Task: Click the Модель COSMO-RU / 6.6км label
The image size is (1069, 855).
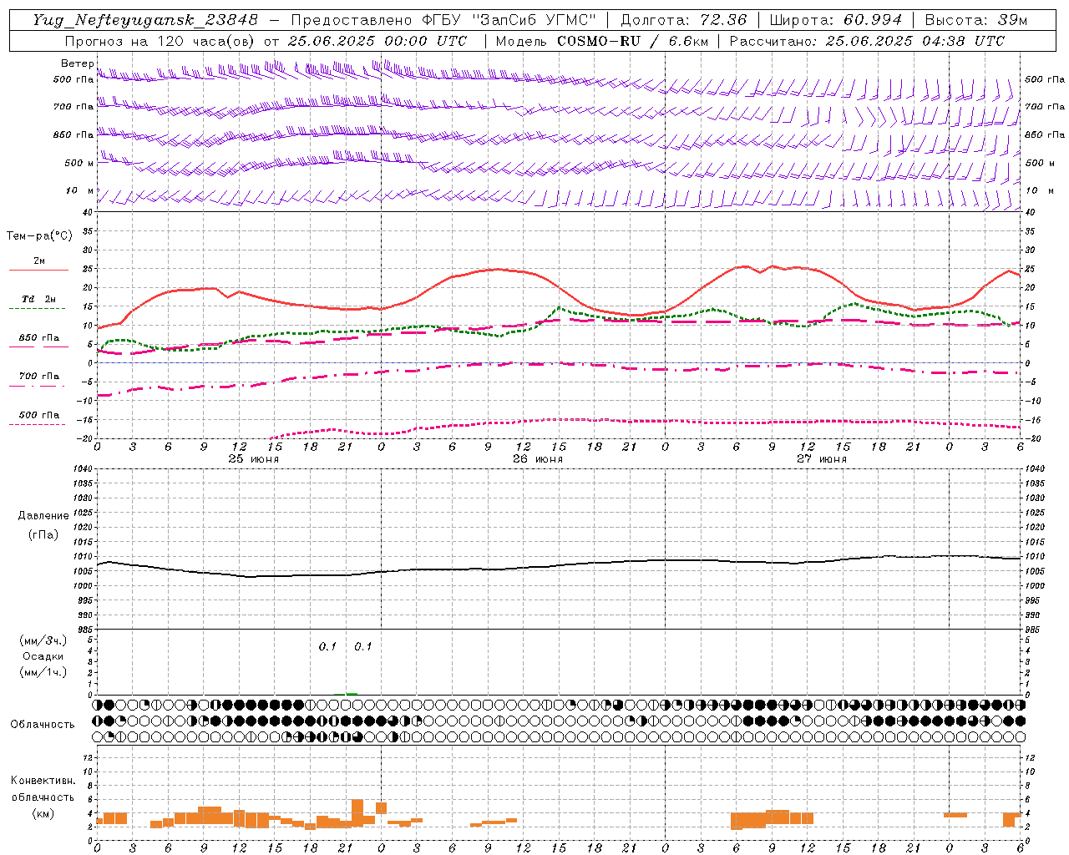Action: 601,41
